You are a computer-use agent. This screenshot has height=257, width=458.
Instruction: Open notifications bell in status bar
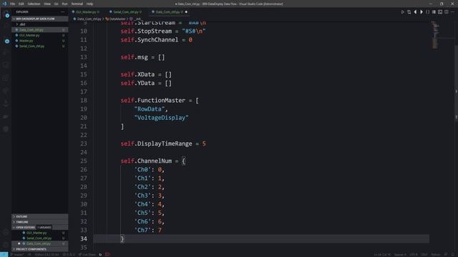tap(452, 254)
